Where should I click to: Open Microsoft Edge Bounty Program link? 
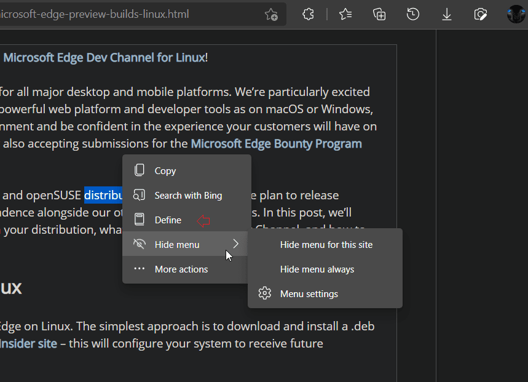(x=277, y=144)
